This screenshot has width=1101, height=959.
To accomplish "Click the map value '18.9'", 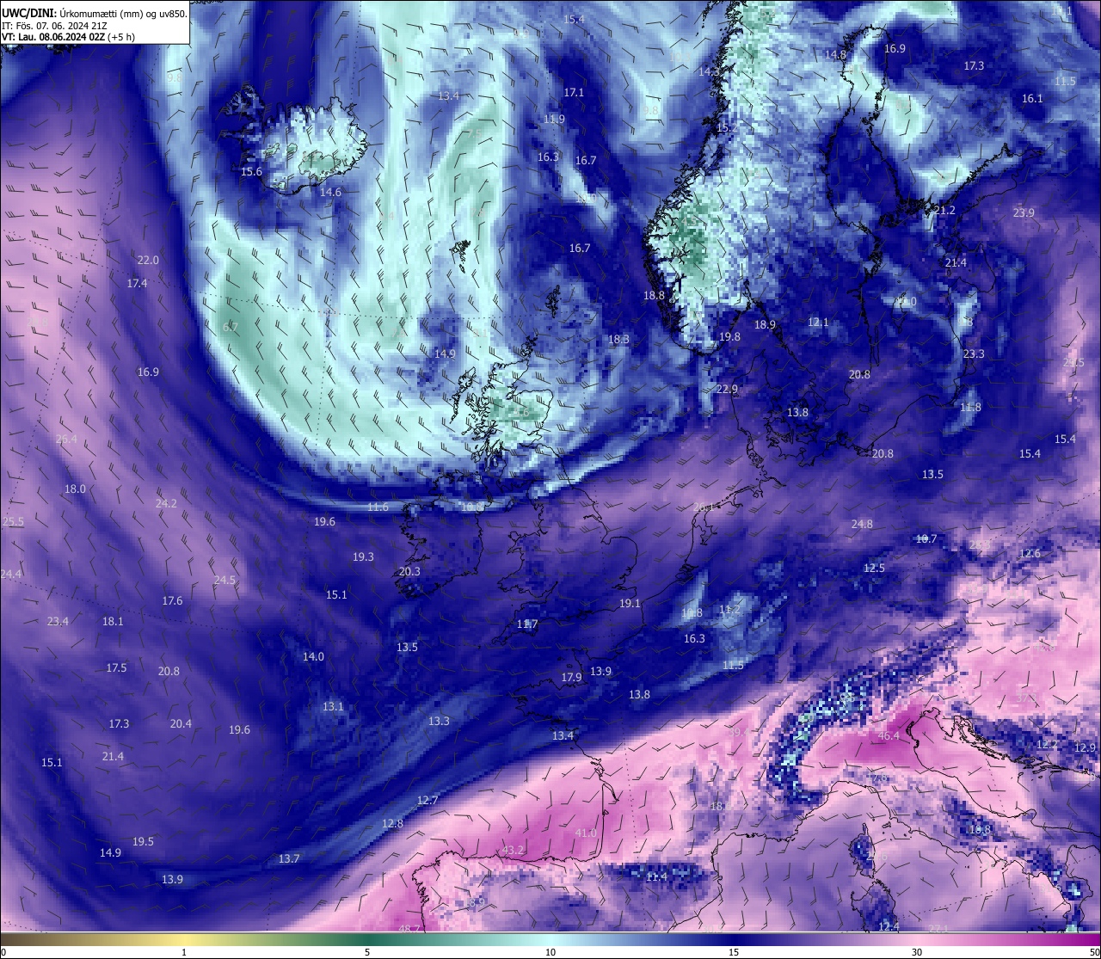I will (765, 324).
